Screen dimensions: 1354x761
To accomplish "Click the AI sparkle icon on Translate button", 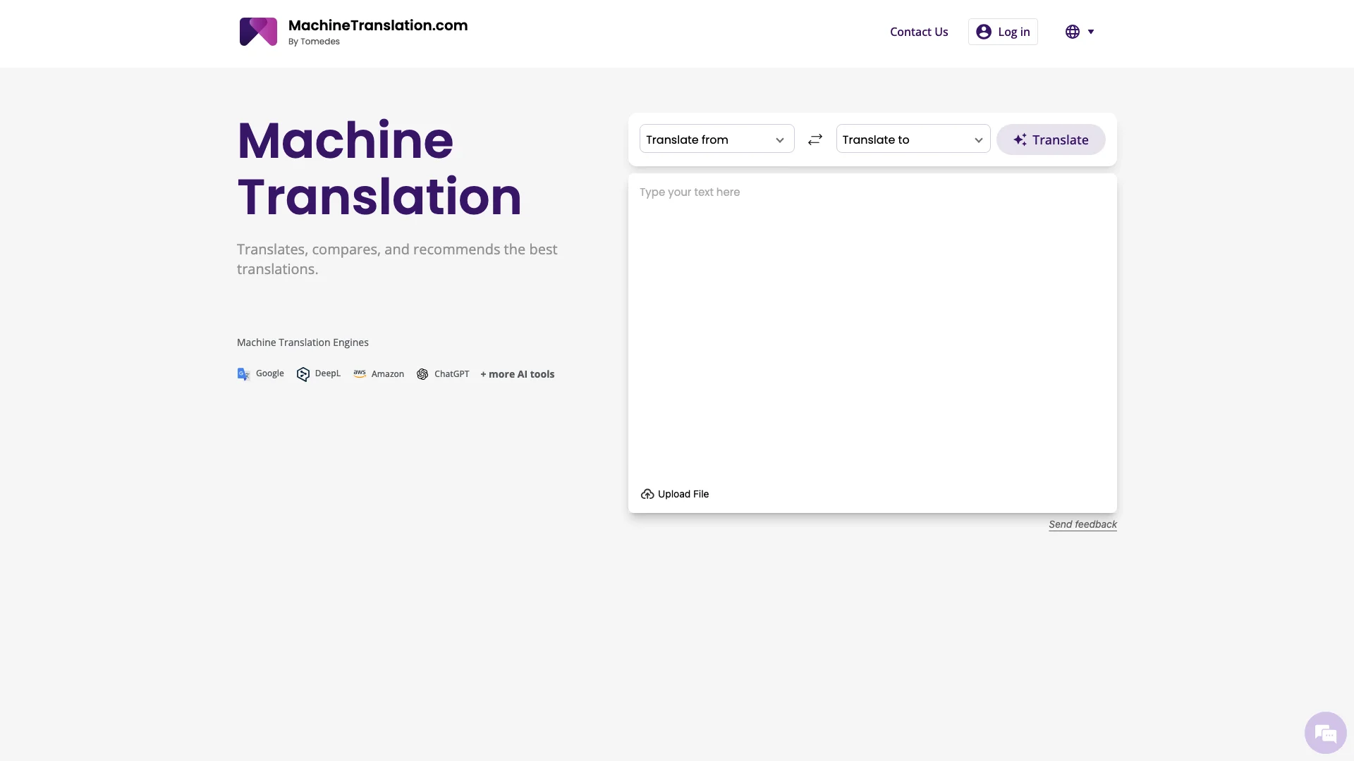I will tap(1019, 140).
